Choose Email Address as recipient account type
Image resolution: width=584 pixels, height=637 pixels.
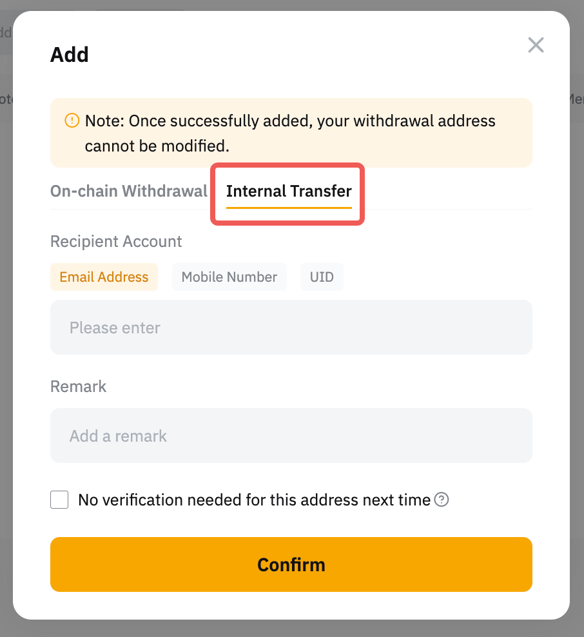tap(104, 277)
